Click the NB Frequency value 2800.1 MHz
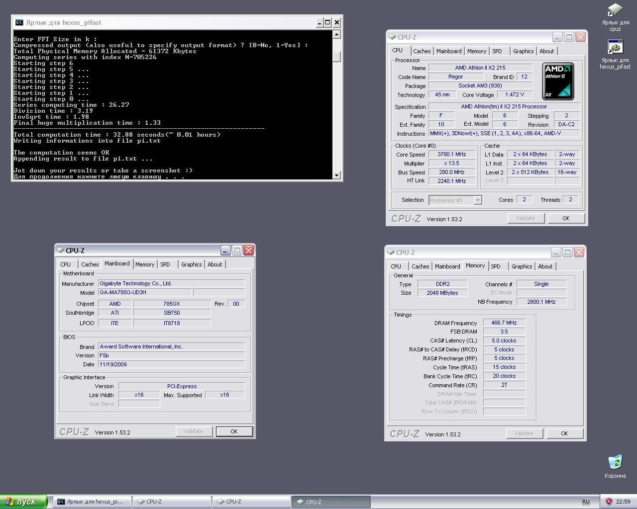 click(x=541, y=302)
